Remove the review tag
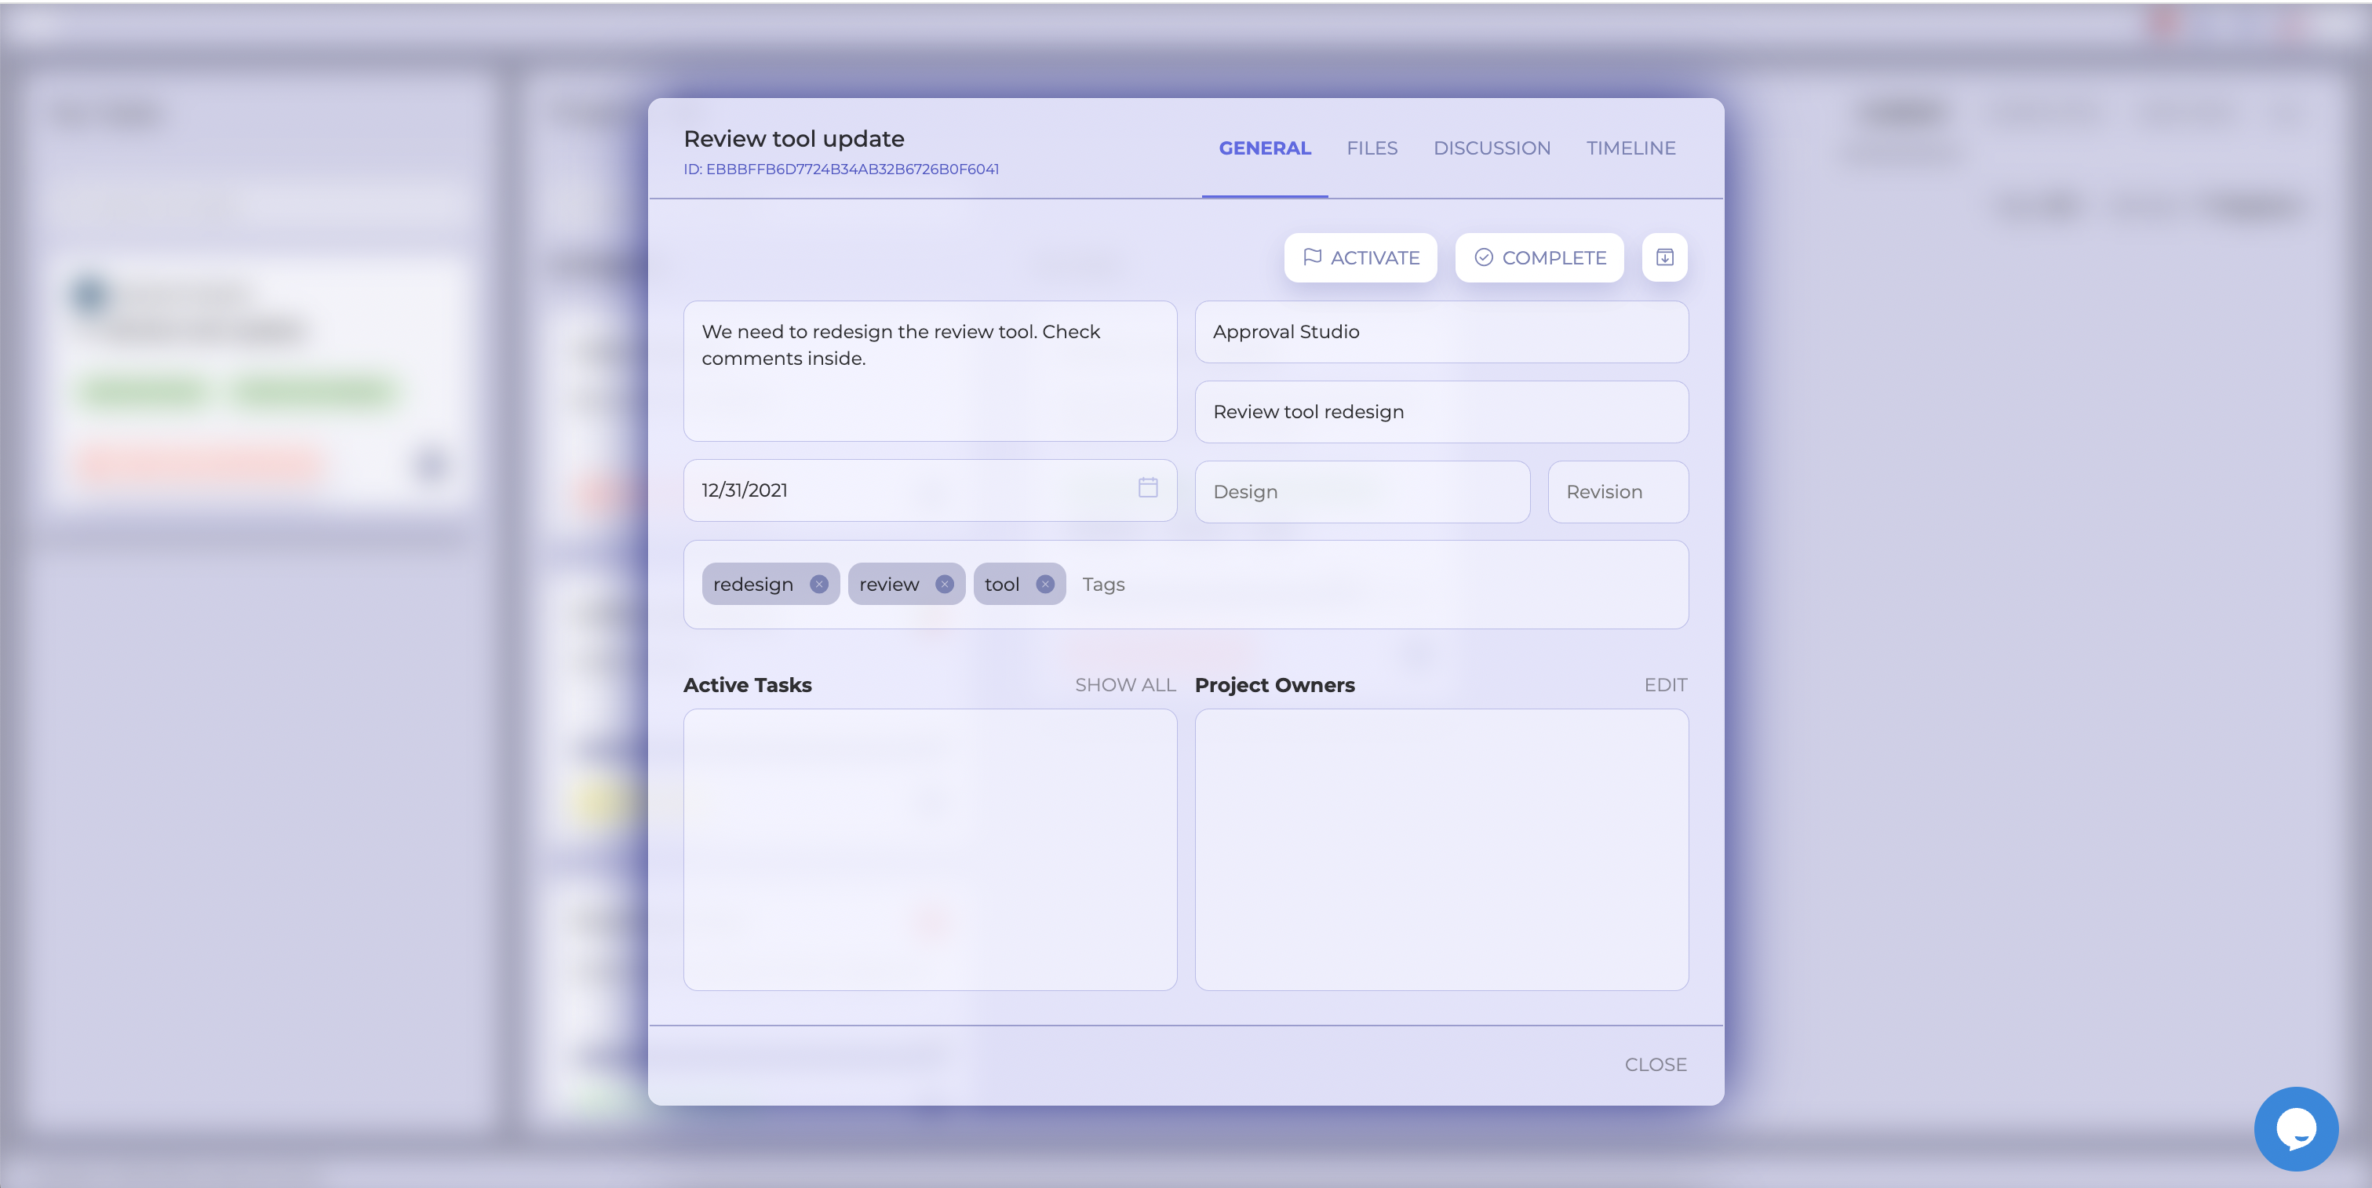The height and width of the screenshot is (1188, 2372). (944, 584)
